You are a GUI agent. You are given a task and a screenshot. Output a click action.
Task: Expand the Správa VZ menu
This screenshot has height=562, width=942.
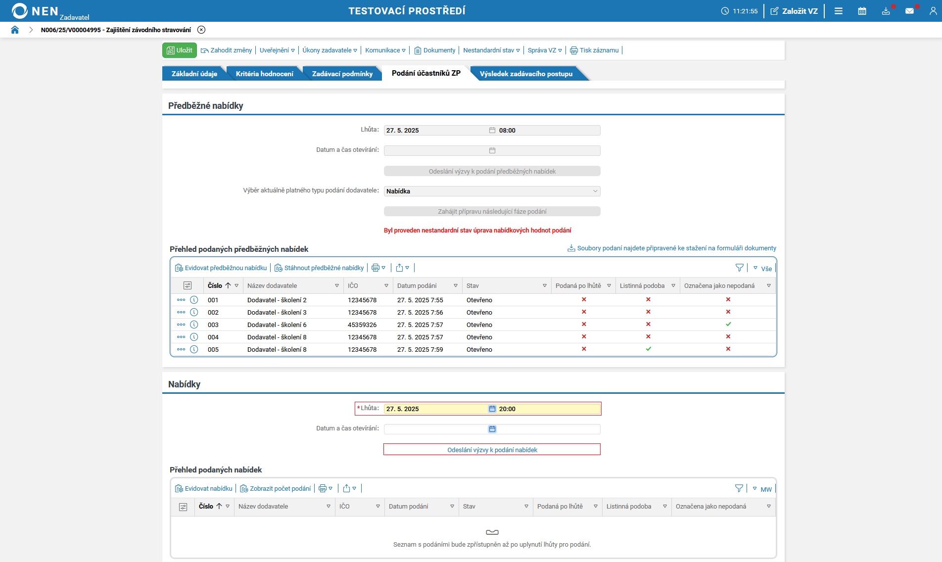545,50
